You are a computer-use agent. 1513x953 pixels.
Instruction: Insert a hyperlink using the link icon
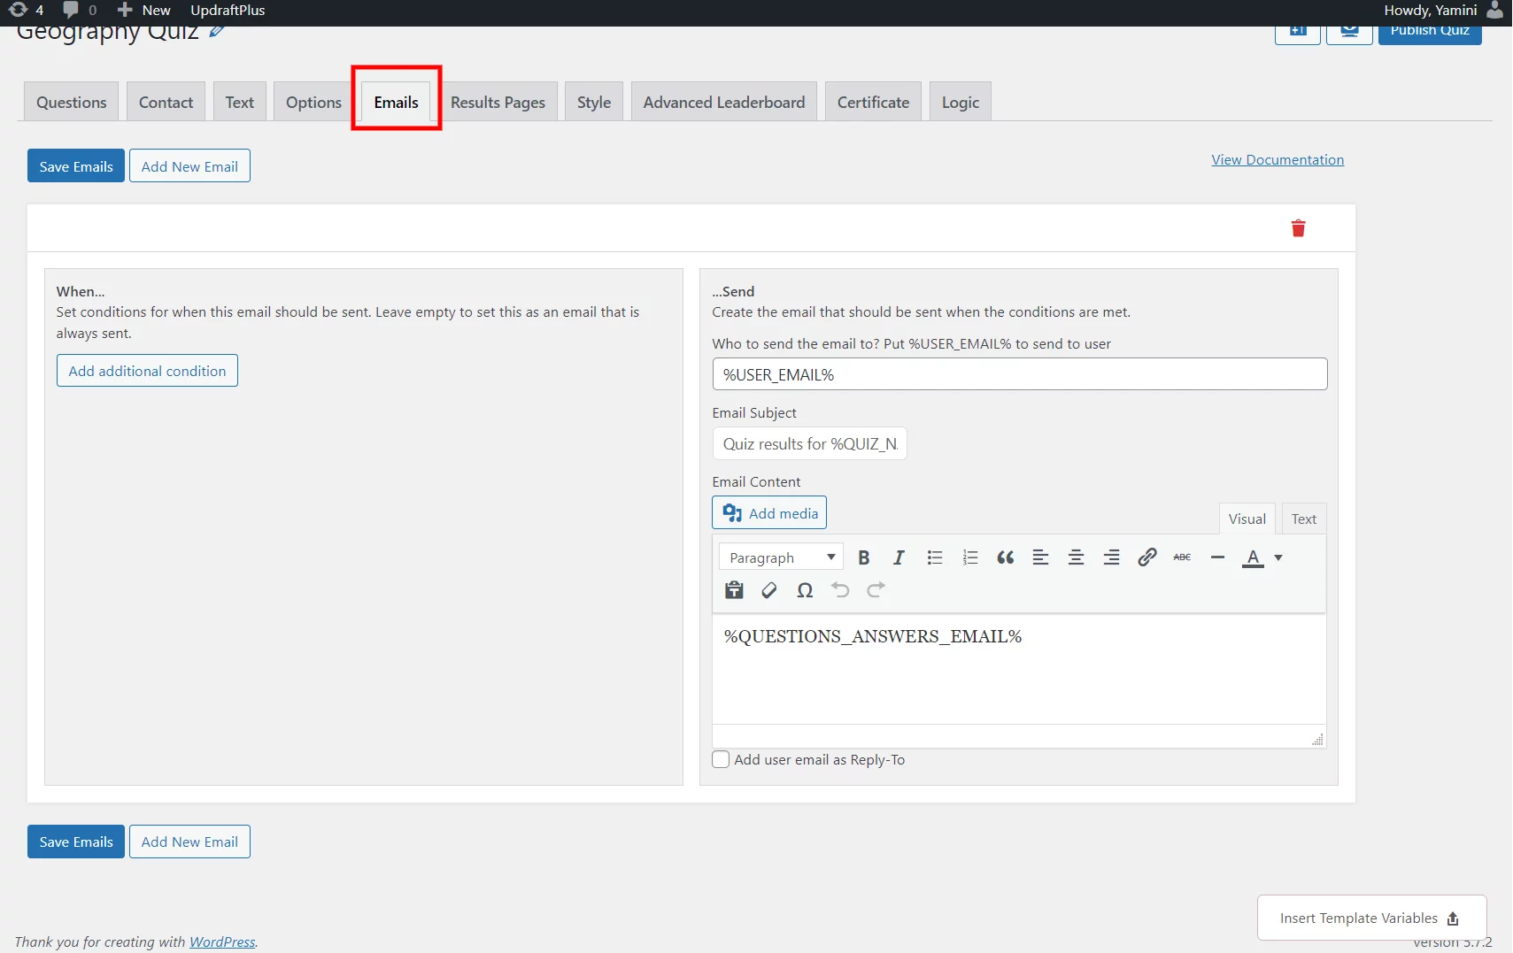(1147, 557)
